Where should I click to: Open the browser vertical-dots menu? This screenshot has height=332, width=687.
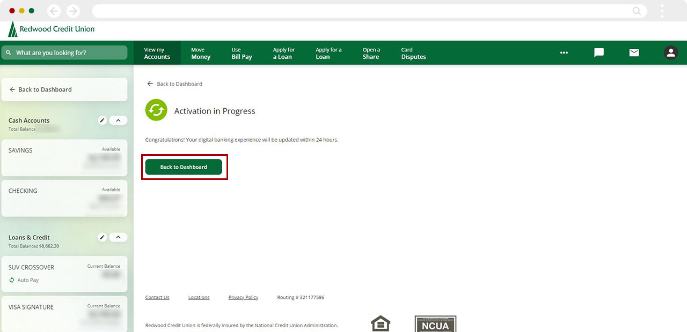pos(662,11)
